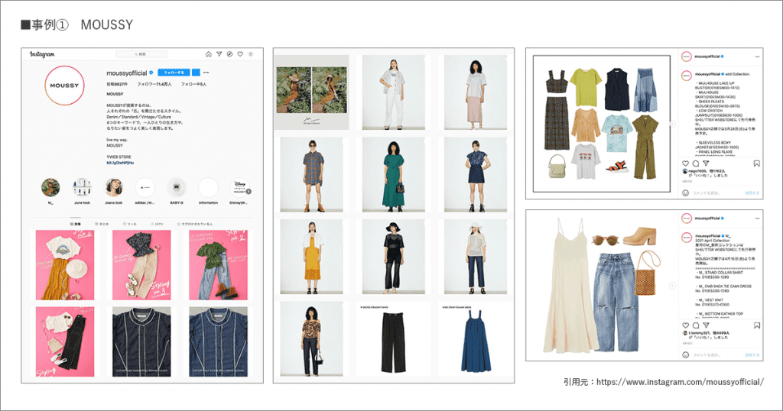Open the Disney story highlight

239,187
